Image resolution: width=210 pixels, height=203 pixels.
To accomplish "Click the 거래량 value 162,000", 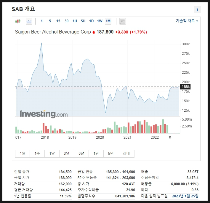I will (x=65, y=184).
